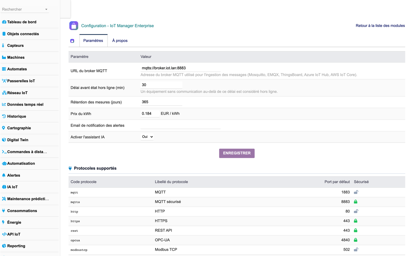
Task: Click the OPC-UA protocol label
Action: click(x=162, y=240)
